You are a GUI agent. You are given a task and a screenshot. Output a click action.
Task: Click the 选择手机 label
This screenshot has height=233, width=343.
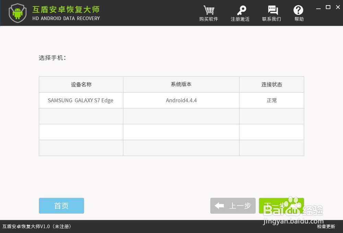coord(52,58)
